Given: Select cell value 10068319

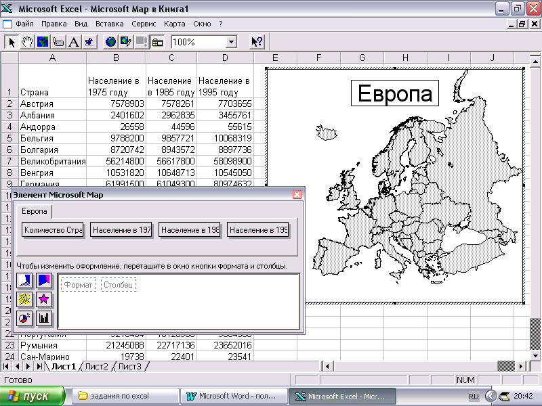Looking at the screenshot, I should [226, 138].
